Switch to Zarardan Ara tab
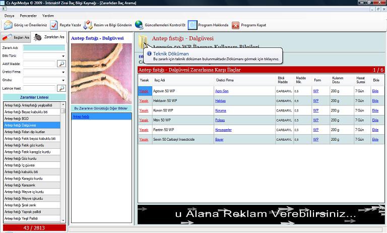The image size is (387, 233). coord(49,37)
